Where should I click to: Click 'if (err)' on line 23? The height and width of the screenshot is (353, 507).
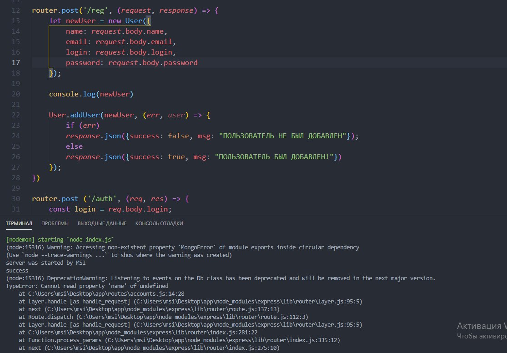click(x=82, y=125)
